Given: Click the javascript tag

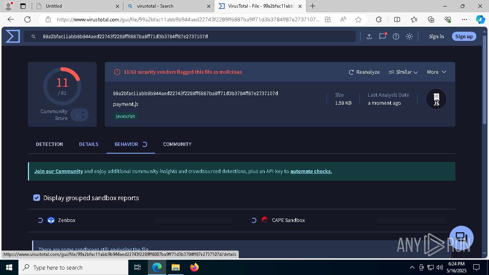Looking at the screenshot, I should [x=126, y=116].
